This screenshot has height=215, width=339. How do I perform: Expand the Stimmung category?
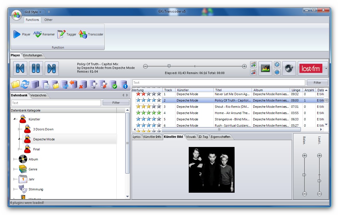click(14, 189)
